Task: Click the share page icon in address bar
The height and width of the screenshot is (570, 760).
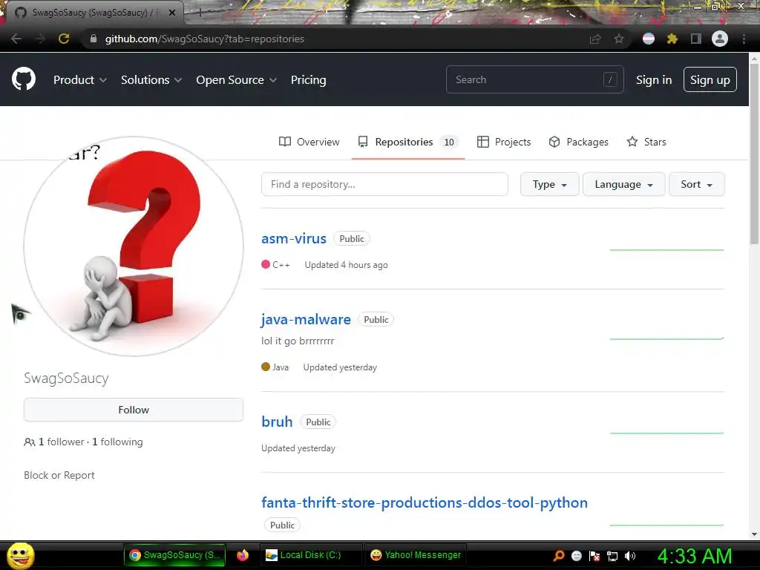Action: pyautogui.click(x=595, y=39)
